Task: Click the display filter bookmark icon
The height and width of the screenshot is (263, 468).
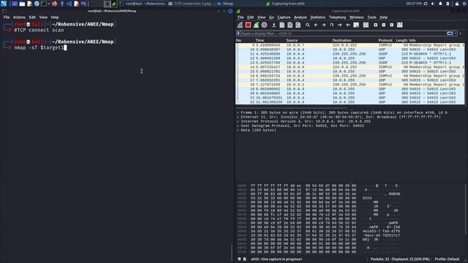Action: click(x=238, y=34)
